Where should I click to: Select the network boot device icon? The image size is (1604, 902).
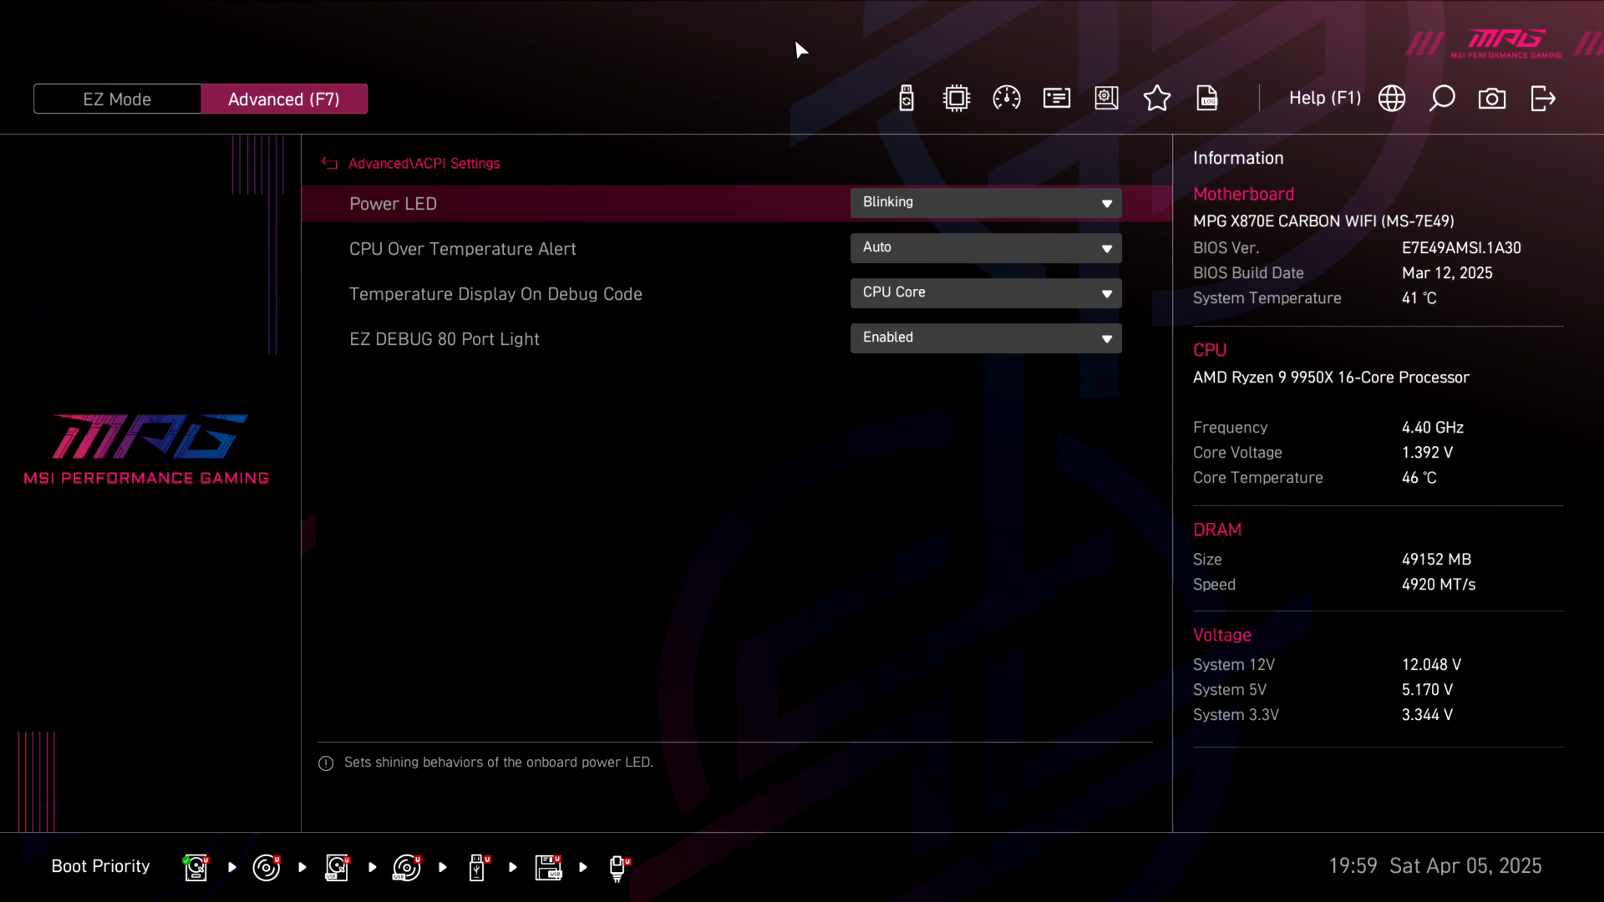pos(618,868)
